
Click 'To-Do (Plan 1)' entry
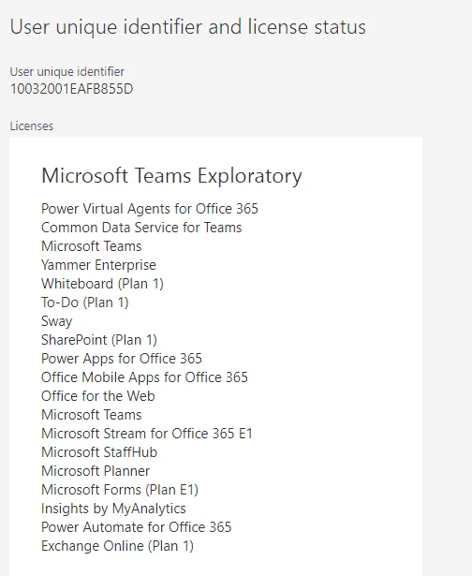point(85,303)
